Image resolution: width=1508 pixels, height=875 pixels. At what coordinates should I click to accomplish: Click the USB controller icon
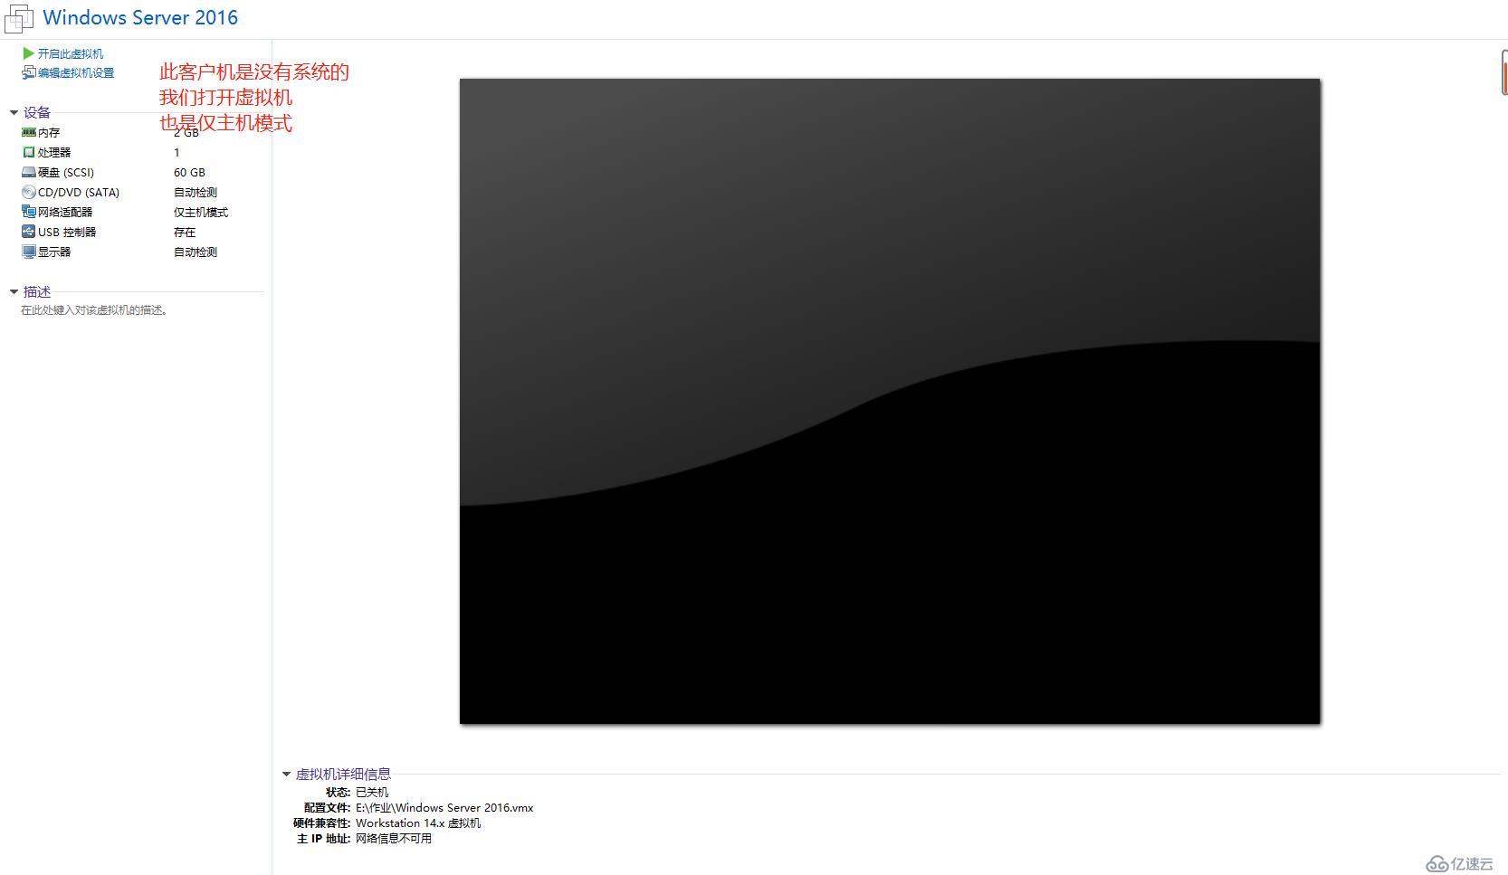pyautogui.click(x=28, y=232)
